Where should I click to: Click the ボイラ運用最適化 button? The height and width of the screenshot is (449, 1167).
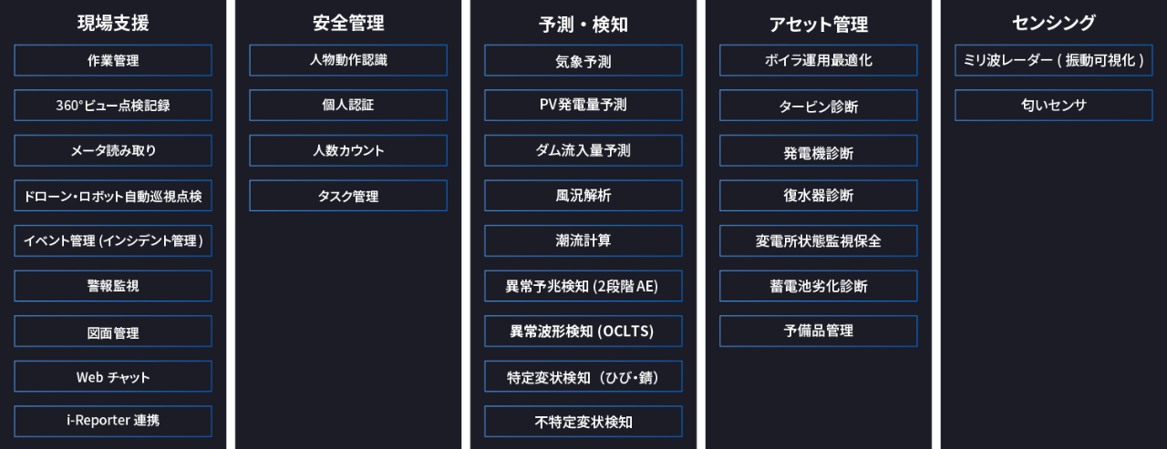point(819,61)
